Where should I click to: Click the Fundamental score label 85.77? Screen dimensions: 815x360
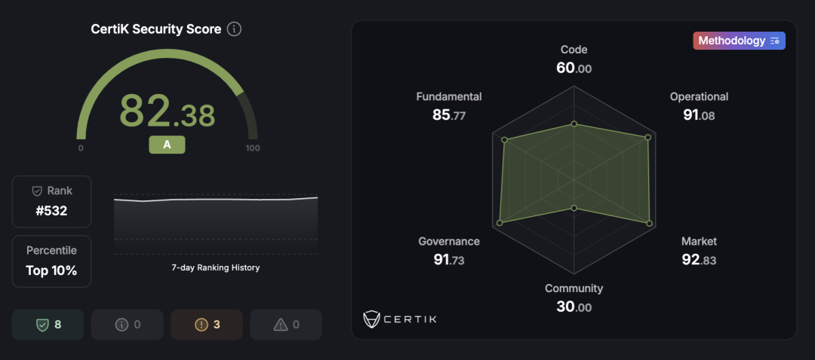449,115
